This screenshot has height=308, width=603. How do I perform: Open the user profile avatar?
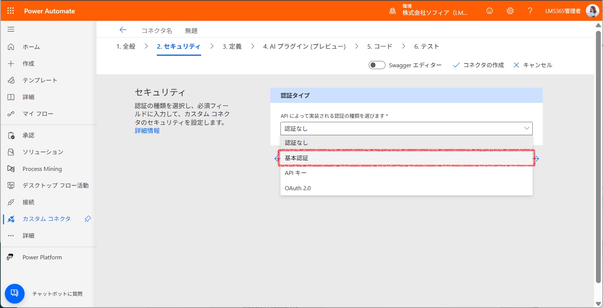(x=592, y=11)
